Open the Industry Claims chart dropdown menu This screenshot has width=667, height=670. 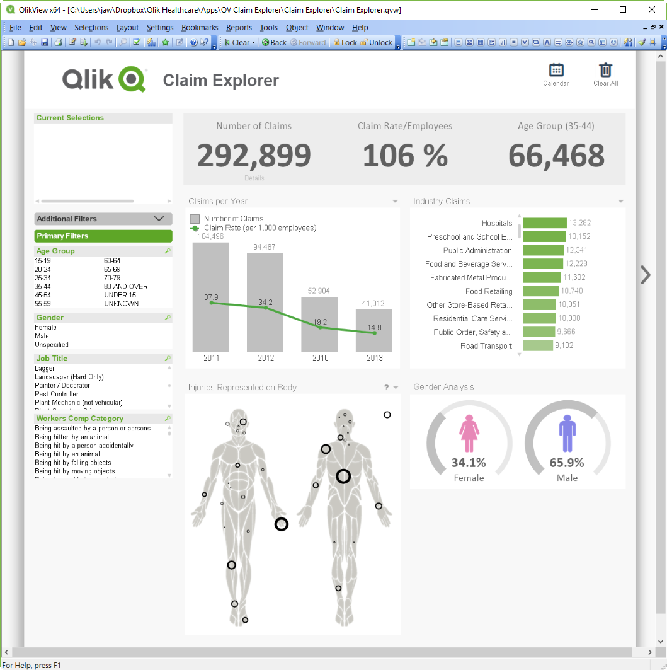(621, 200)
